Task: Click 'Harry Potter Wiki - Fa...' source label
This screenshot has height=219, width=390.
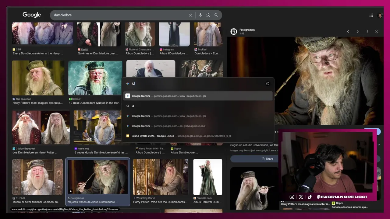Action: pos(152,149)
